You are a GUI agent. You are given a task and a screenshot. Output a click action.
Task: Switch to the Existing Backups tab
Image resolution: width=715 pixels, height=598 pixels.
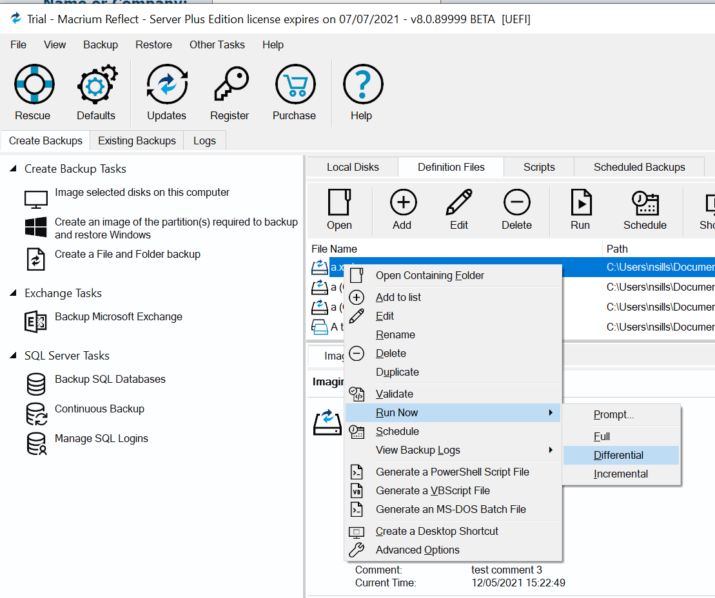(137, 141)
